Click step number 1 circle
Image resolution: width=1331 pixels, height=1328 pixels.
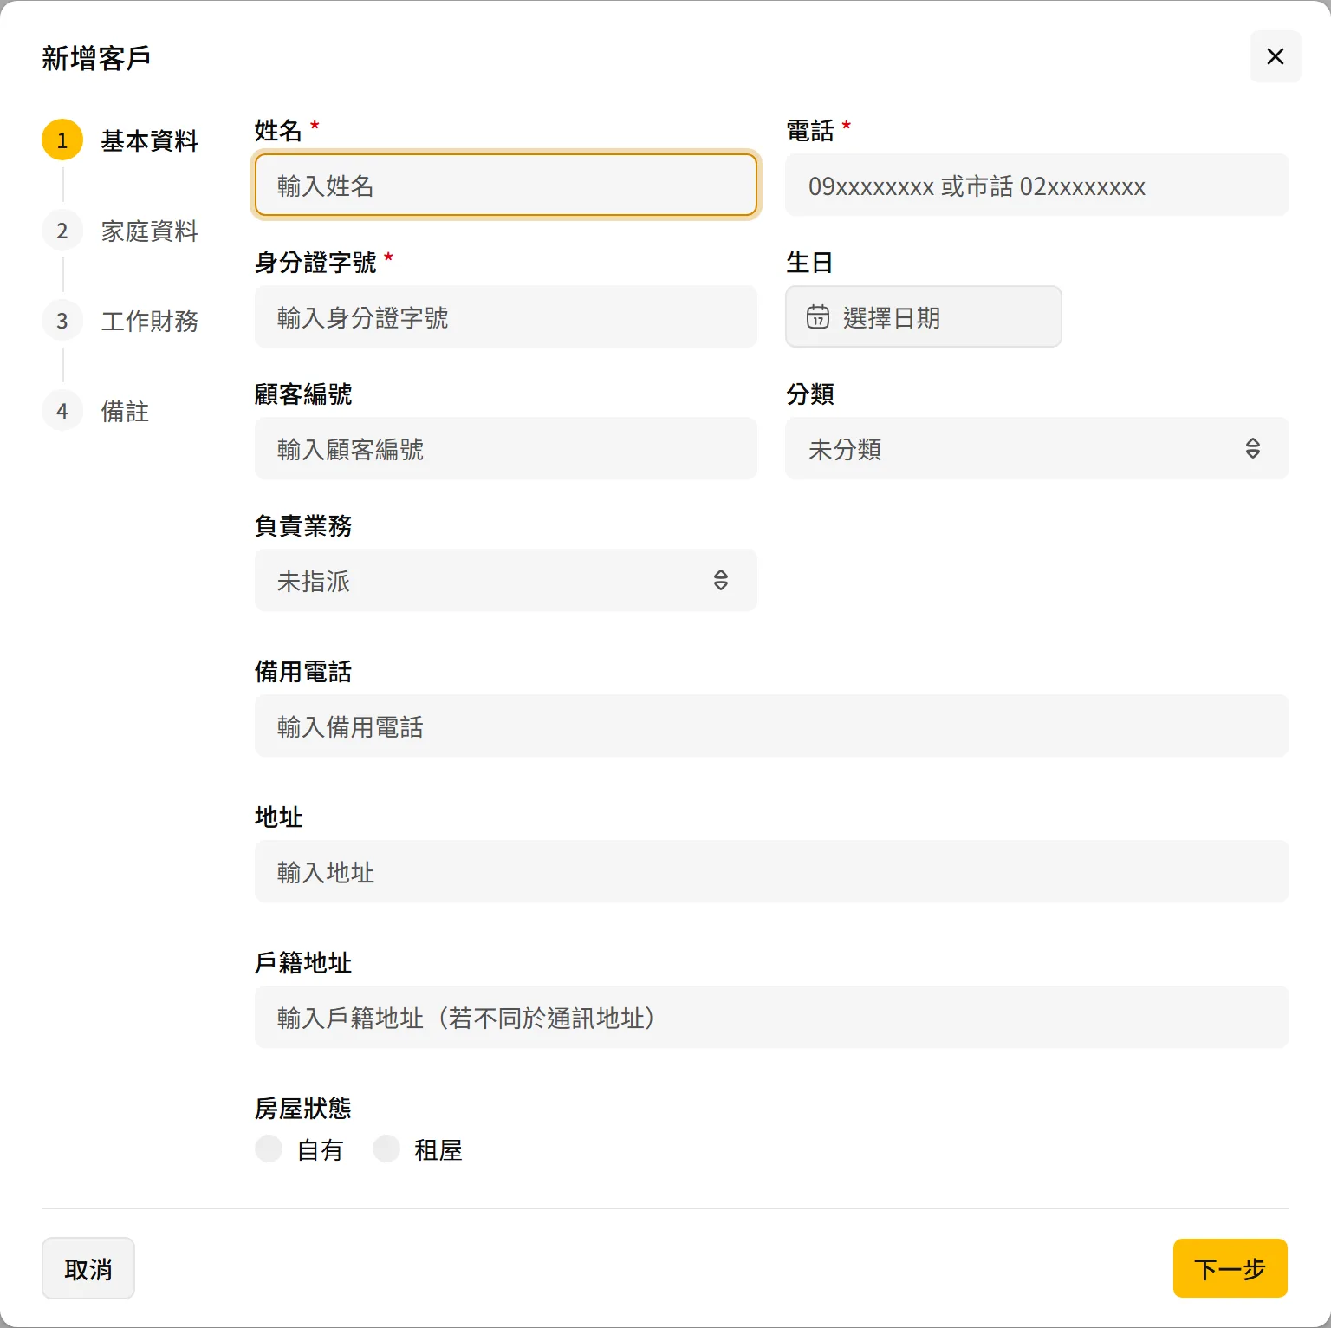62,140
